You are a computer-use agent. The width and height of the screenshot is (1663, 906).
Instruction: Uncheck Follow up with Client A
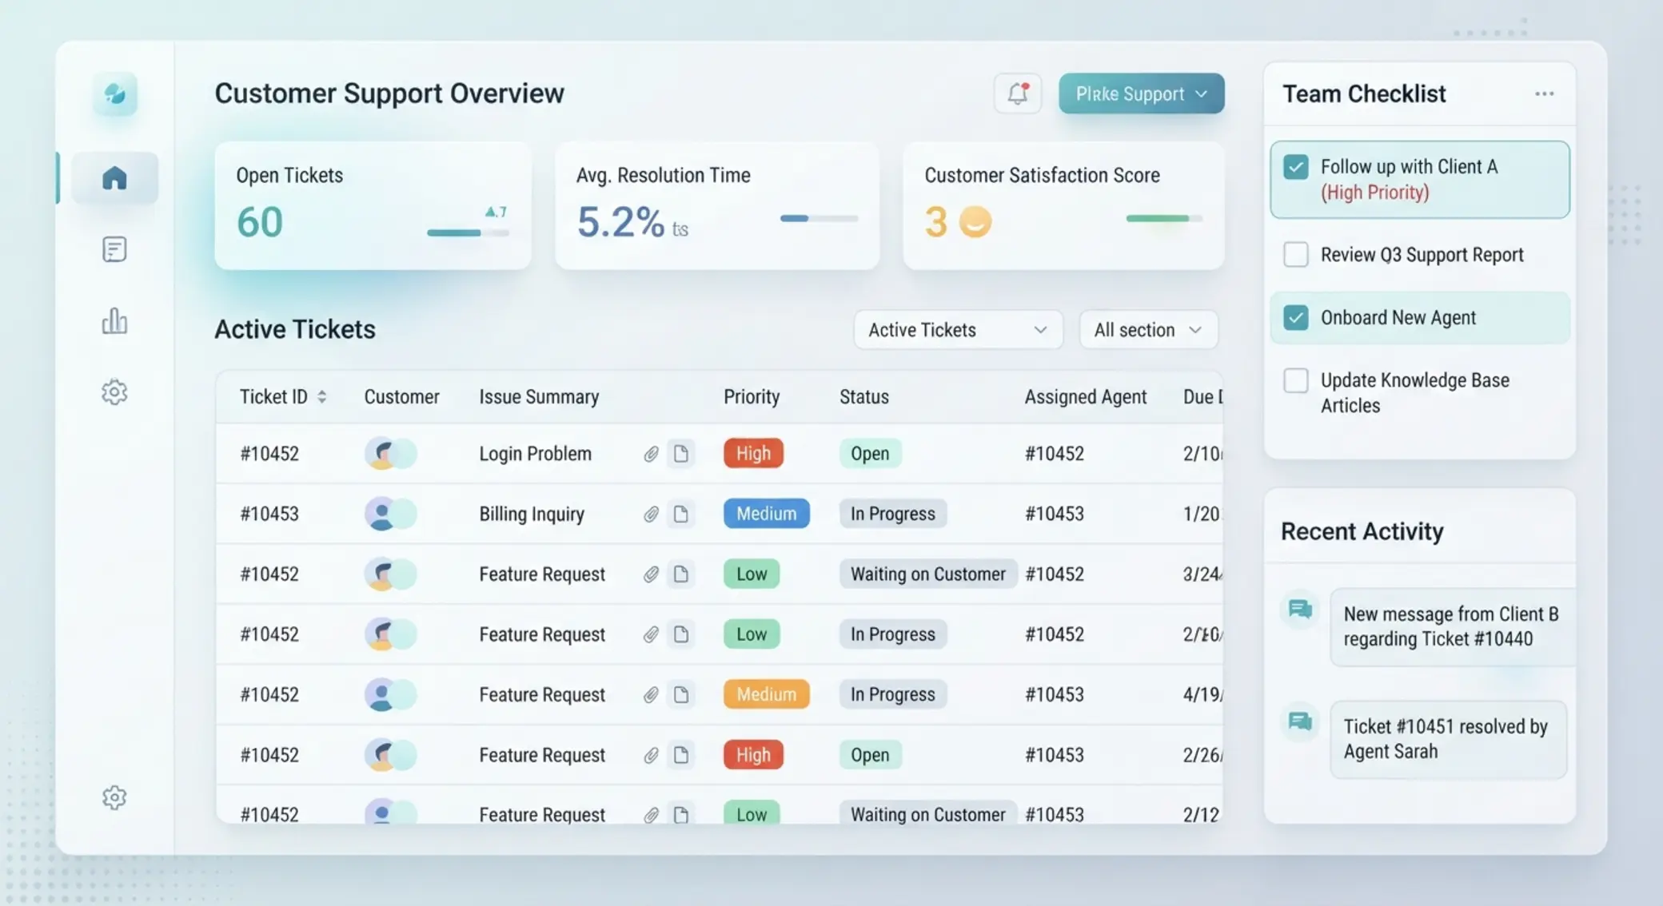1295,167
